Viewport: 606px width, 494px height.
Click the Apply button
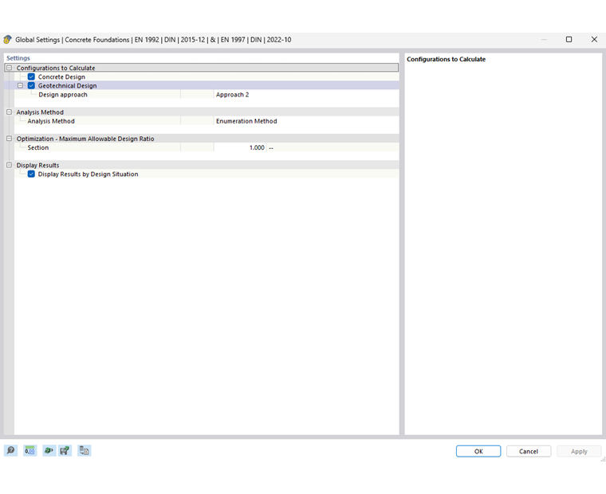click(x=579, y=451)
